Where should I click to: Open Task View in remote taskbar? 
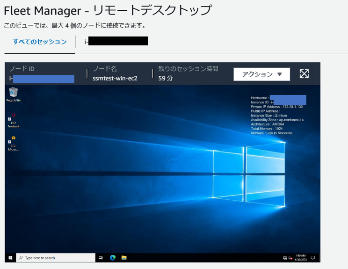[x=101, y=258]
